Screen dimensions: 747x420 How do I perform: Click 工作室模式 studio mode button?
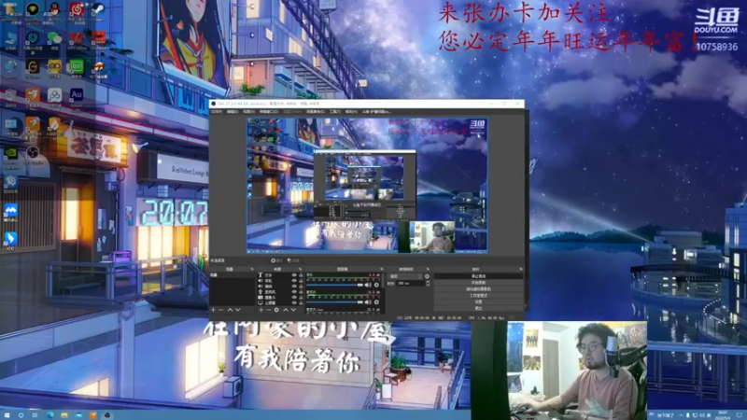[x=478, y=295]
